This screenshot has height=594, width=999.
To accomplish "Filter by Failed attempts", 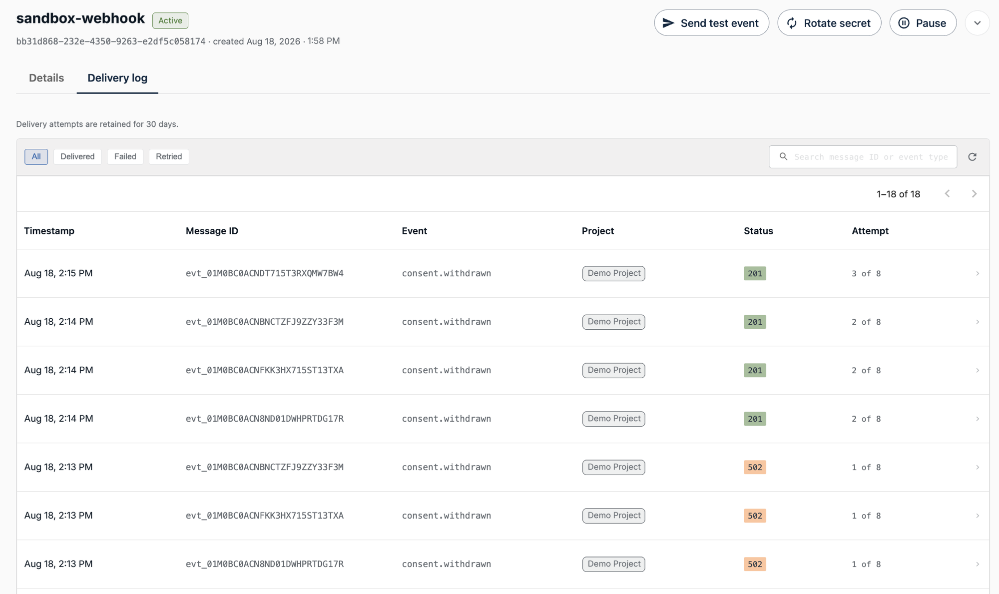I will point(125,157).
